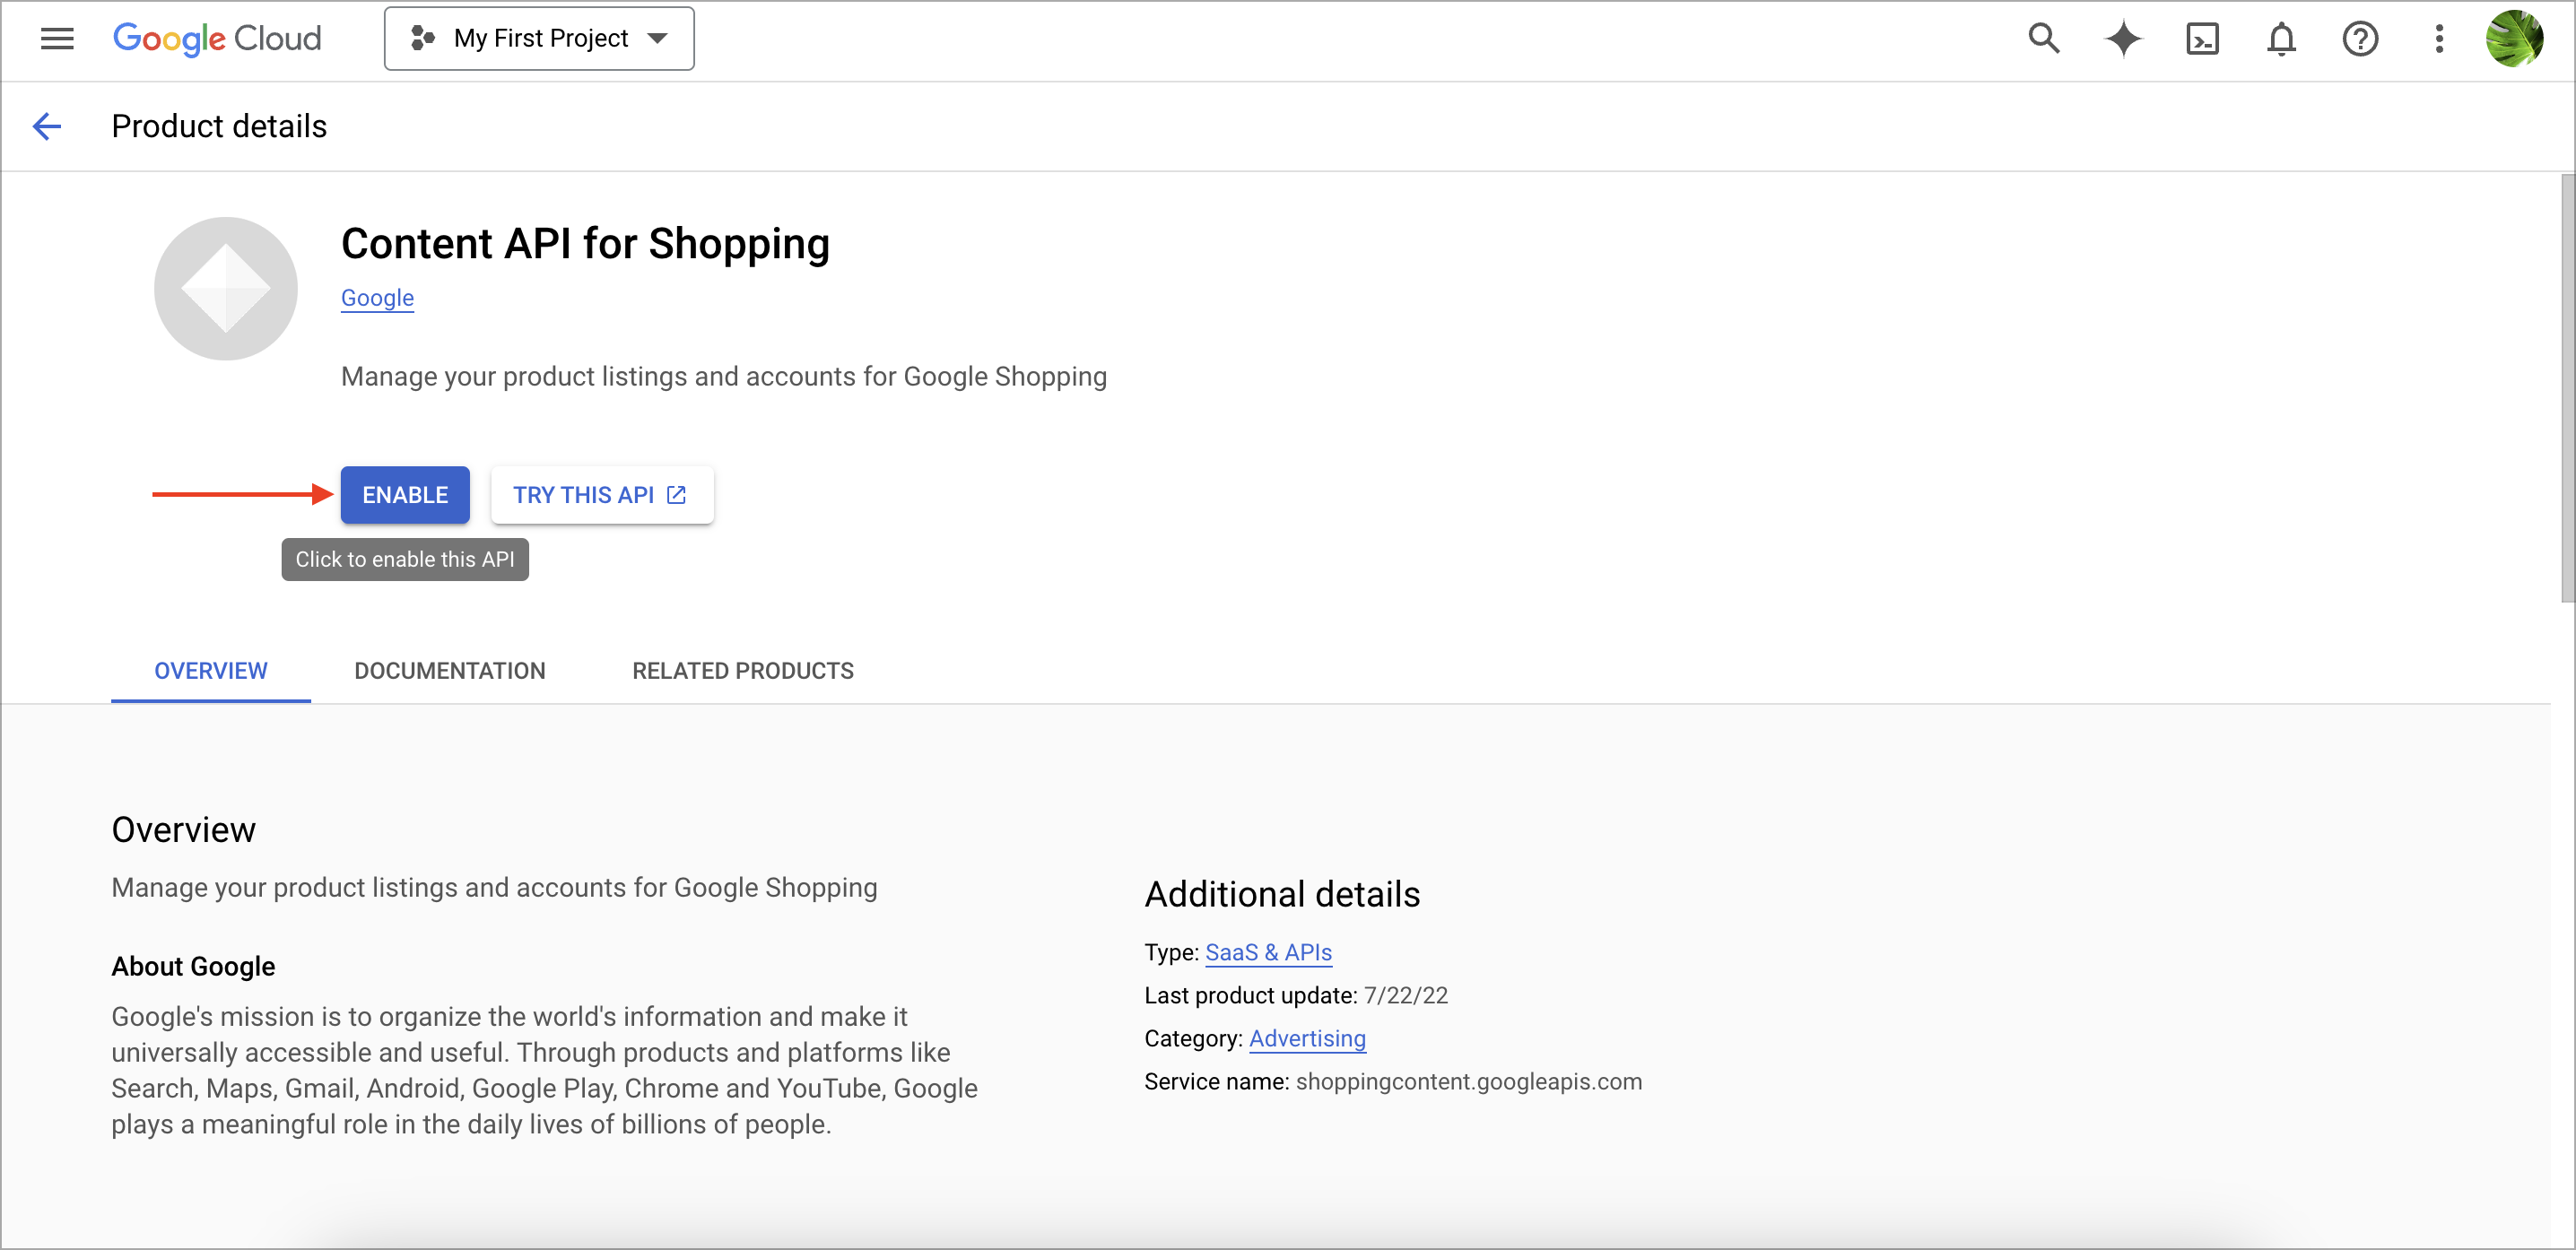Switch to the Overview tab
This screenshot has height=1250, width=2576.
pos(211,671)
